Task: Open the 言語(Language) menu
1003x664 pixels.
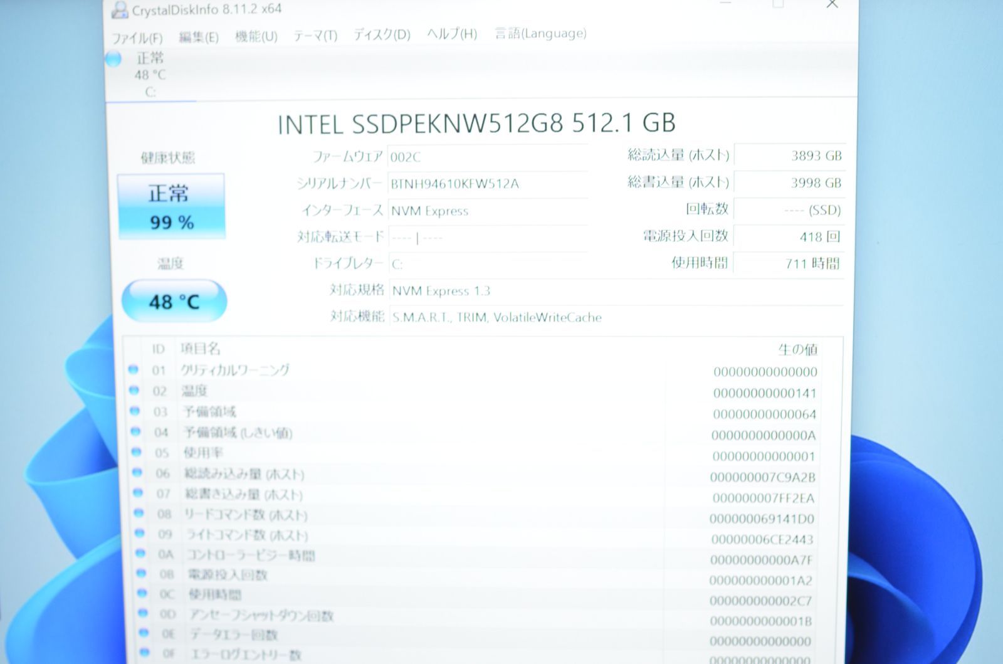Action: pos(540,33)
